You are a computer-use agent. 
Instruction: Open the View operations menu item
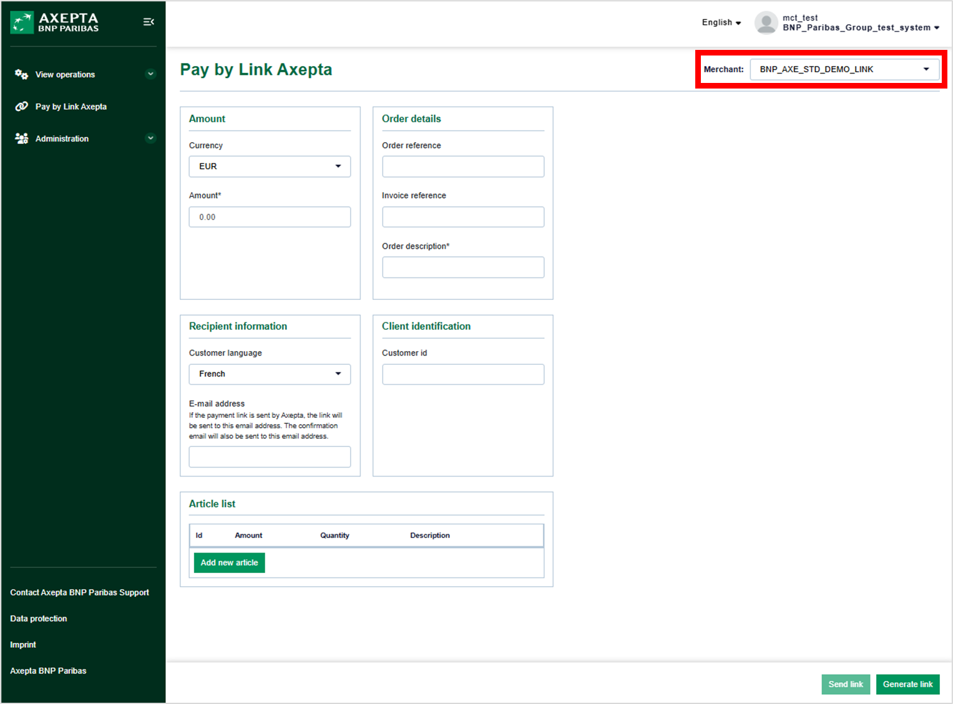click(66, 74)
